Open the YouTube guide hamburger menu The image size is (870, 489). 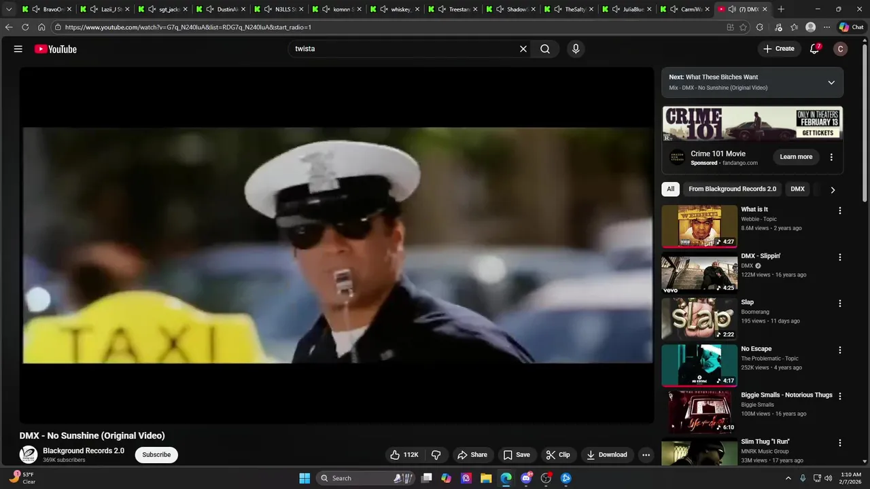tap(18, 49)
